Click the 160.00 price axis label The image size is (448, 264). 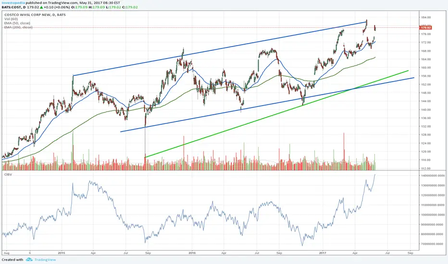(x=426, y=68)
